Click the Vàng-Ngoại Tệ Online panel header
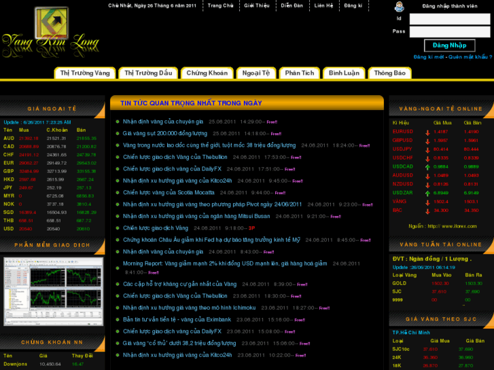494x370 pixels. pos(441,109)
